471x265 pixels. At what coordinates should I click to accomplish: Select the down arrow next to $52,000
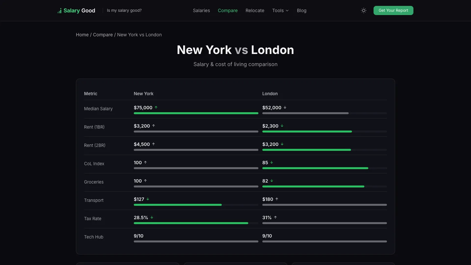pos(285,107)
